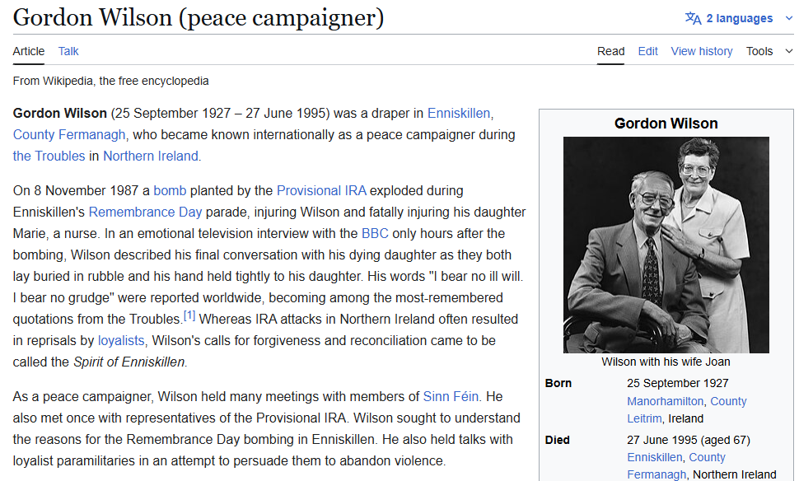Screen dimensions: 799x481
Task: Click the Gordon Wilson page title heading
Action: click(199, 18)
